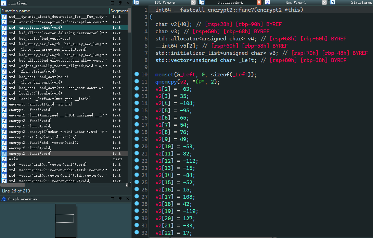373x238 pixels.
Task: Click the function icon next to encrypt2::func7(void)
Action: [x=4, y=154]
